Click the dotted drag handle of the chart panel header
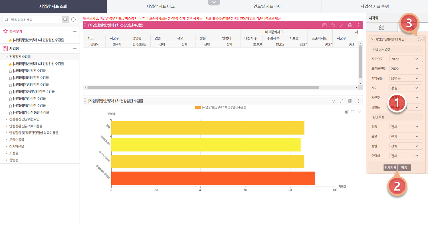This screenshot has width=428, height=227. point(85,101)
